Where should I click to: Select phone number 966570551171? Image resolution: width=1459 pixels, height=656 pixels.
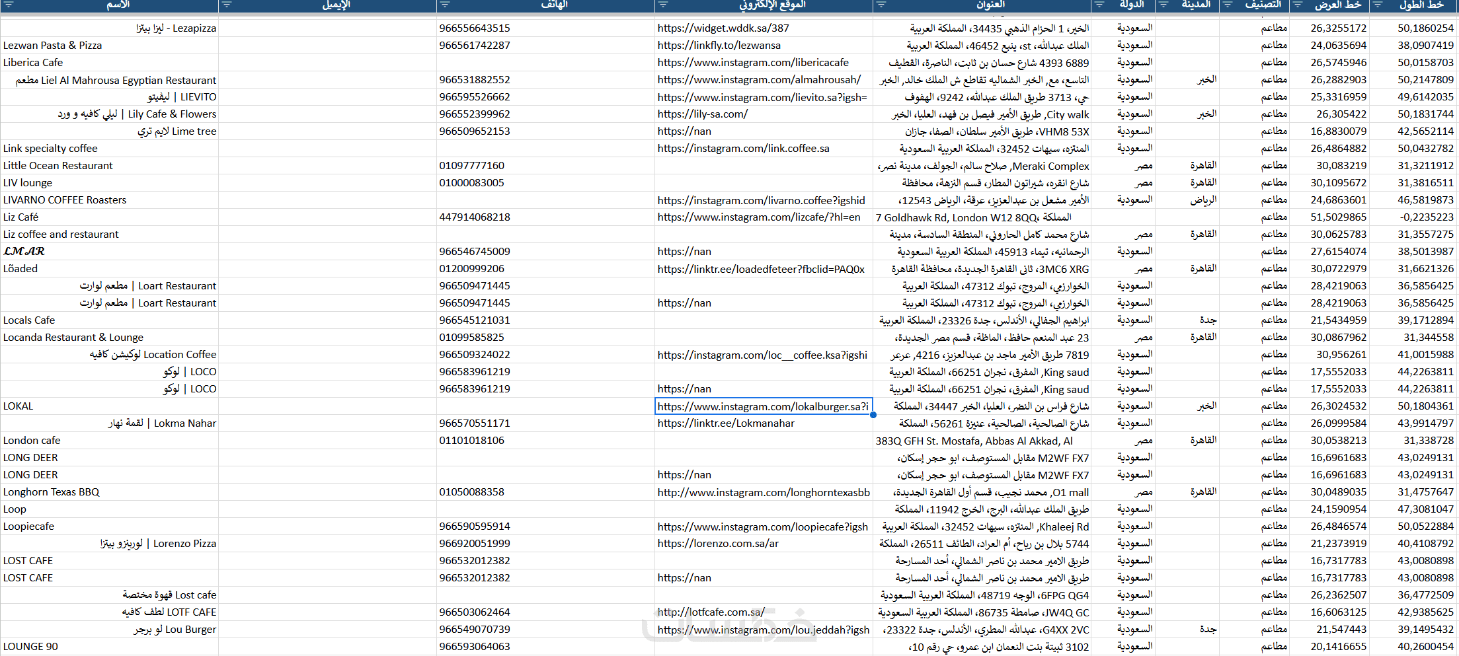coord(545,423)
